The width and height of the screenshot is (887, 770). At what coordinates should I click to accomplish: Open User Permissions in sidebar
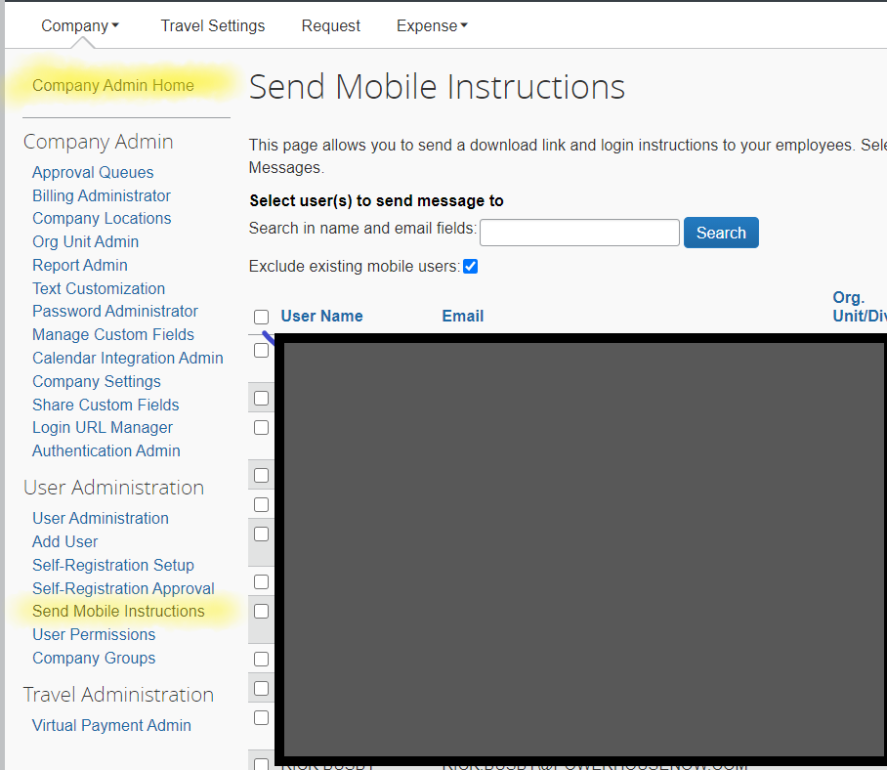94,634
